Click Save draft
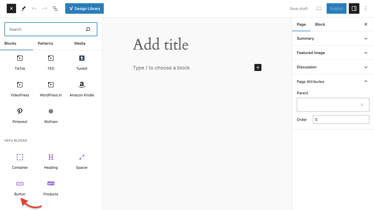374x210 pixels. coord(299,8)
